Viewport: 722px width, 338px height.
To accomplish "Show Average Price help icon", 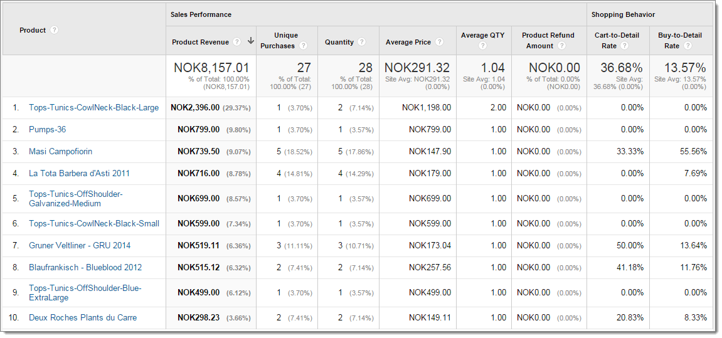I will click(439, 42).
